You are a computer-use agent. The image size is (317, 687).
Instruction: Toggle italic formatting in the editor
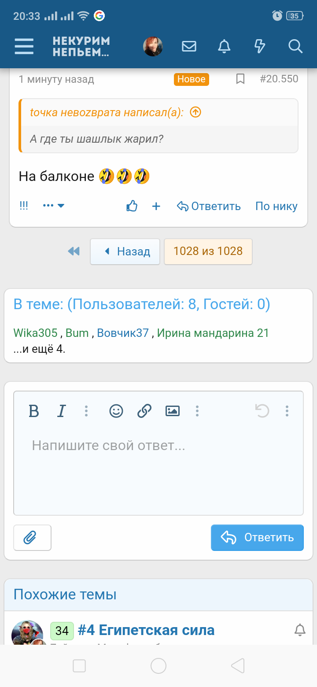click(61, 411)
